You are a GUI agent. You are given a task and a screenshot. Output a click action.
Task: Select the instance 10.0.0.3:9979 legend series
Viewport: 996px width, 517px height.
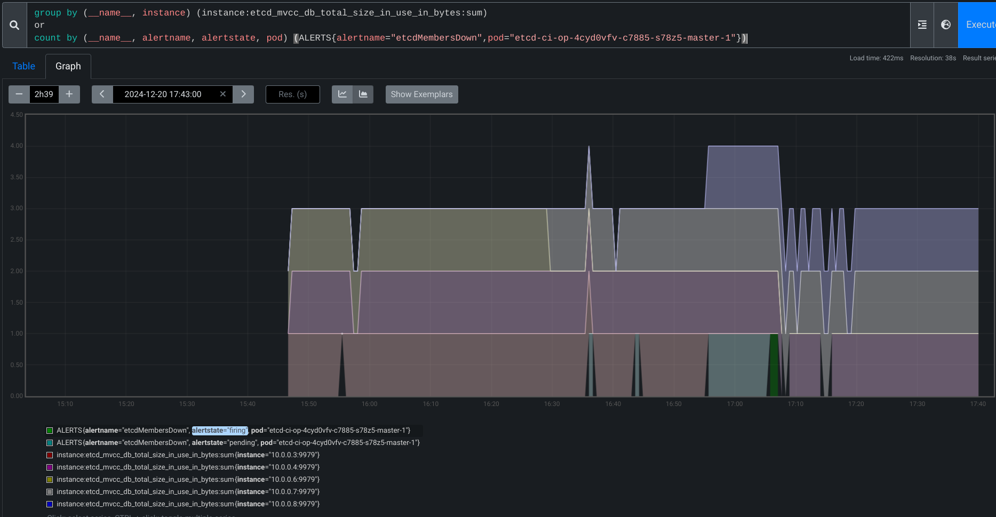click(188, 455)
